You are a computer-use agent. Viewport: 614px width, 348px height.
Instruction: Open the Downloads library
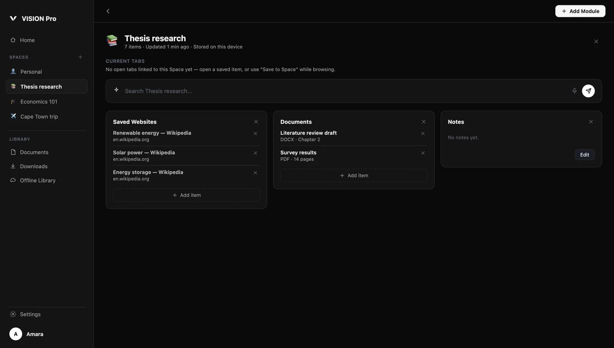point(46,166)
